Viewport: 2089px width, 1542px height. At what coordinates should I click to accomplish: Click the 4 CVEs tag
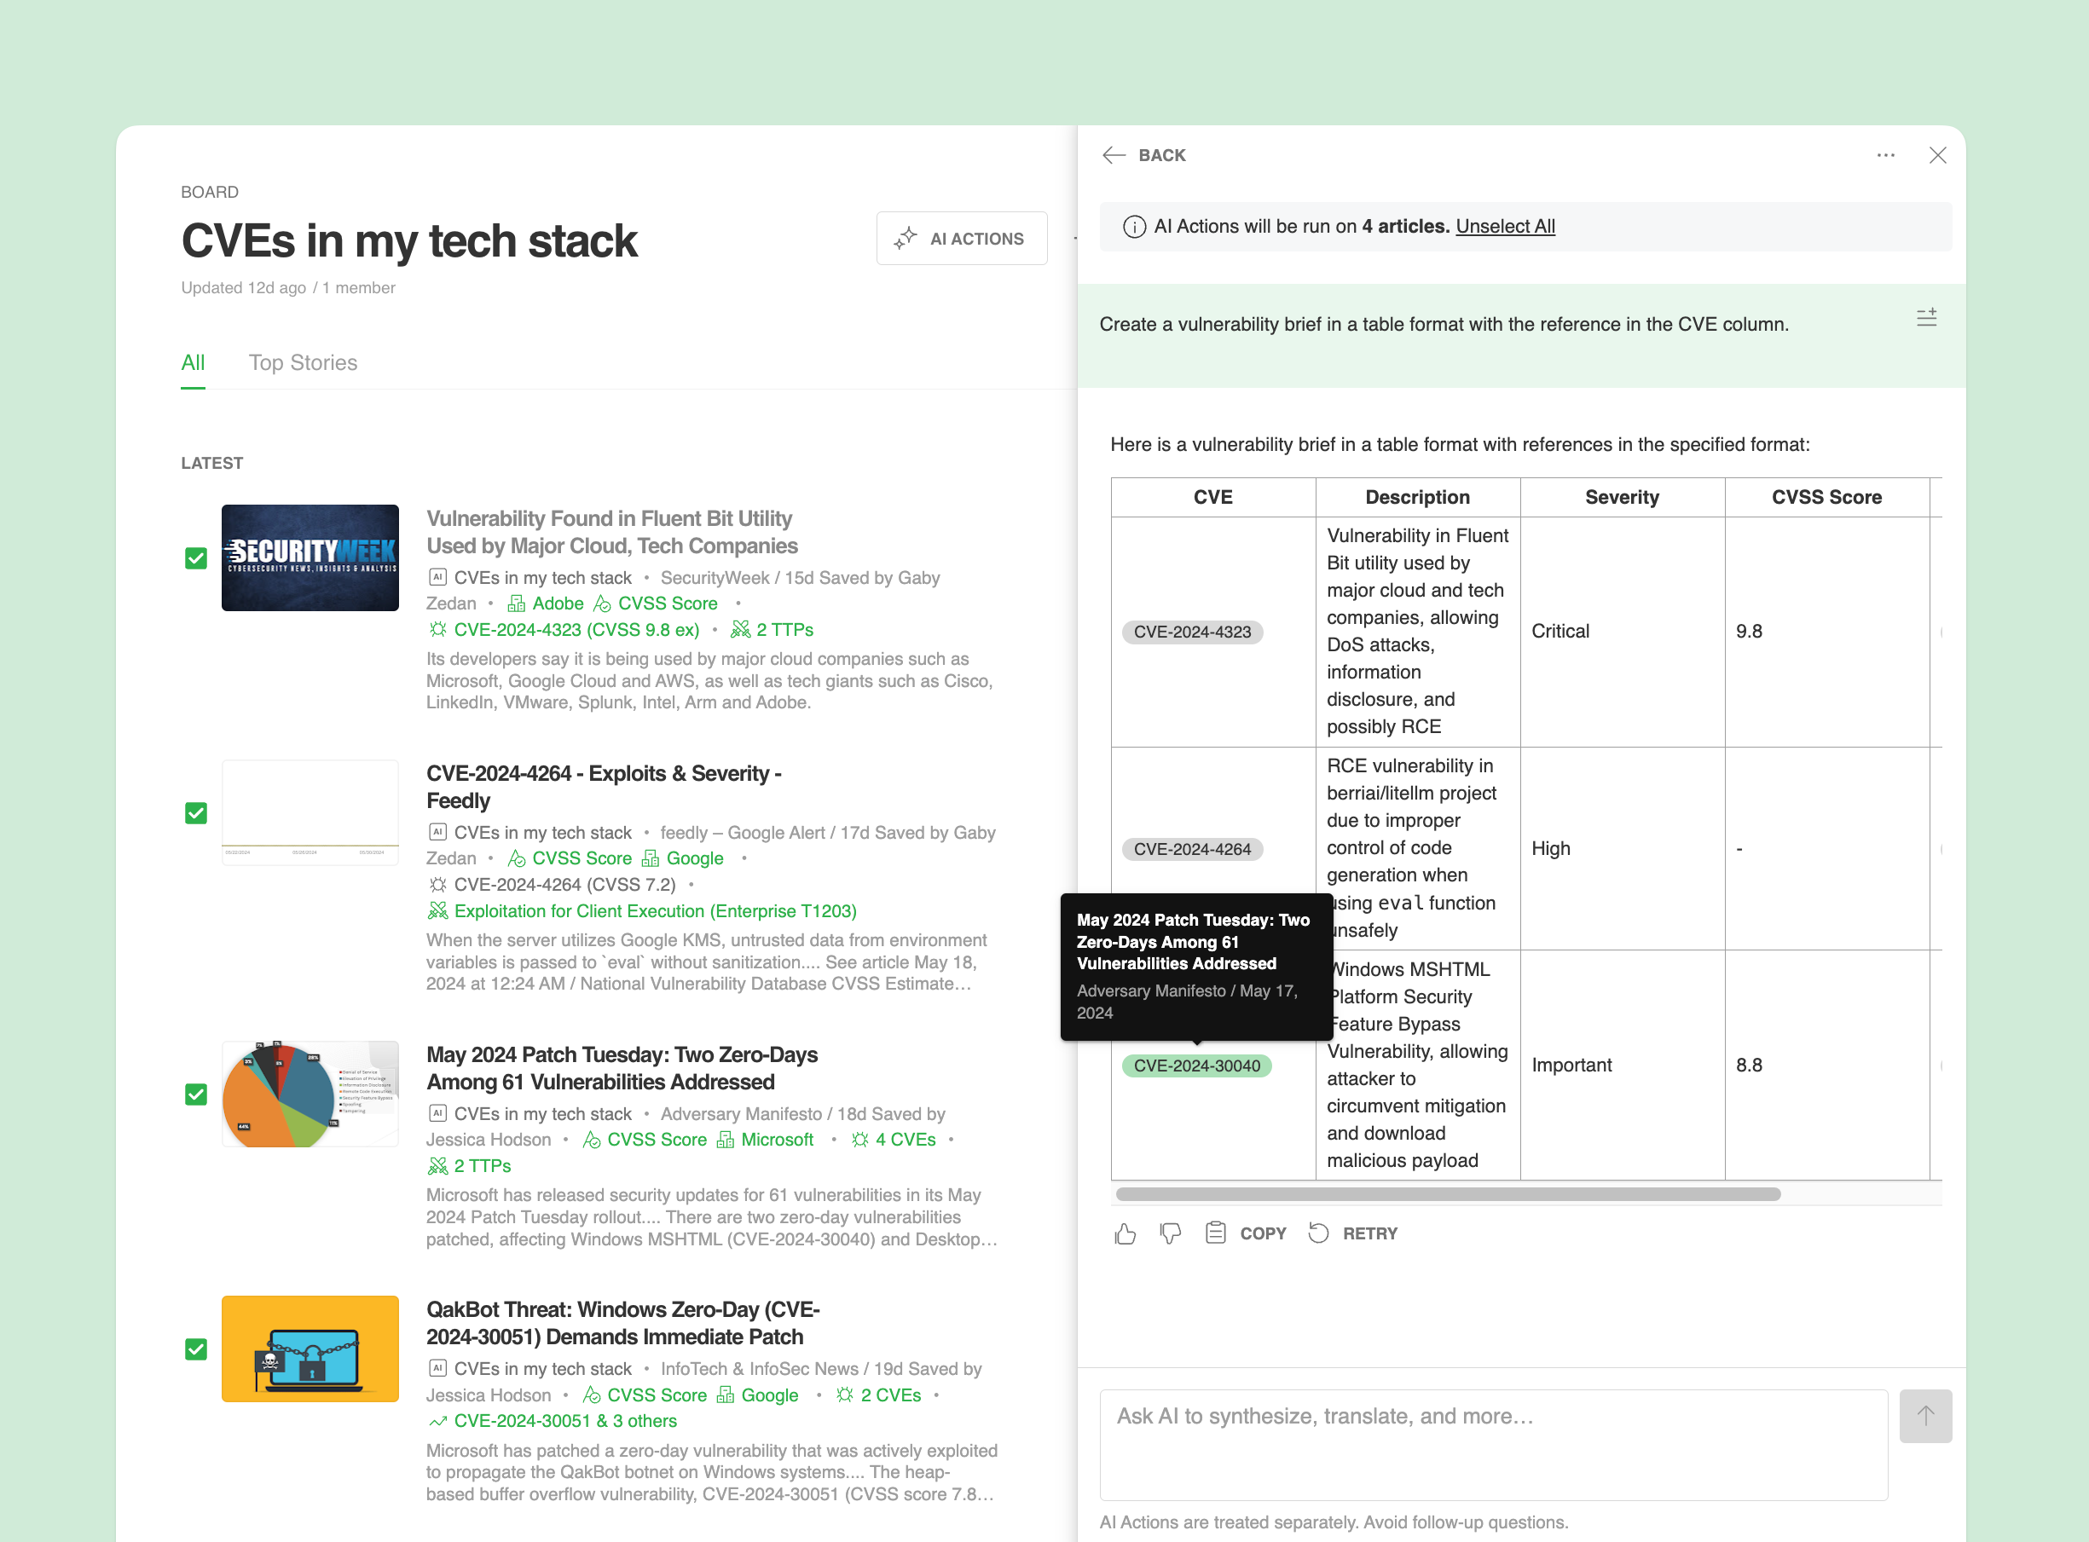894,1140
